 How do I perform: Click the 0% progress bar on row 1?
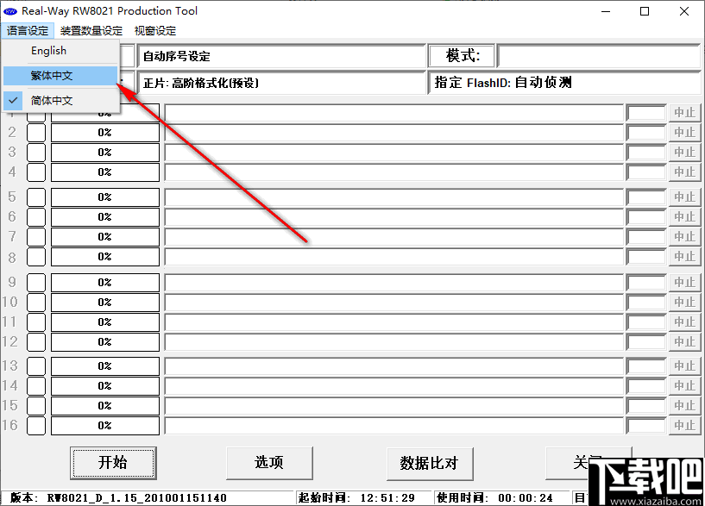[x=104, y=112]
